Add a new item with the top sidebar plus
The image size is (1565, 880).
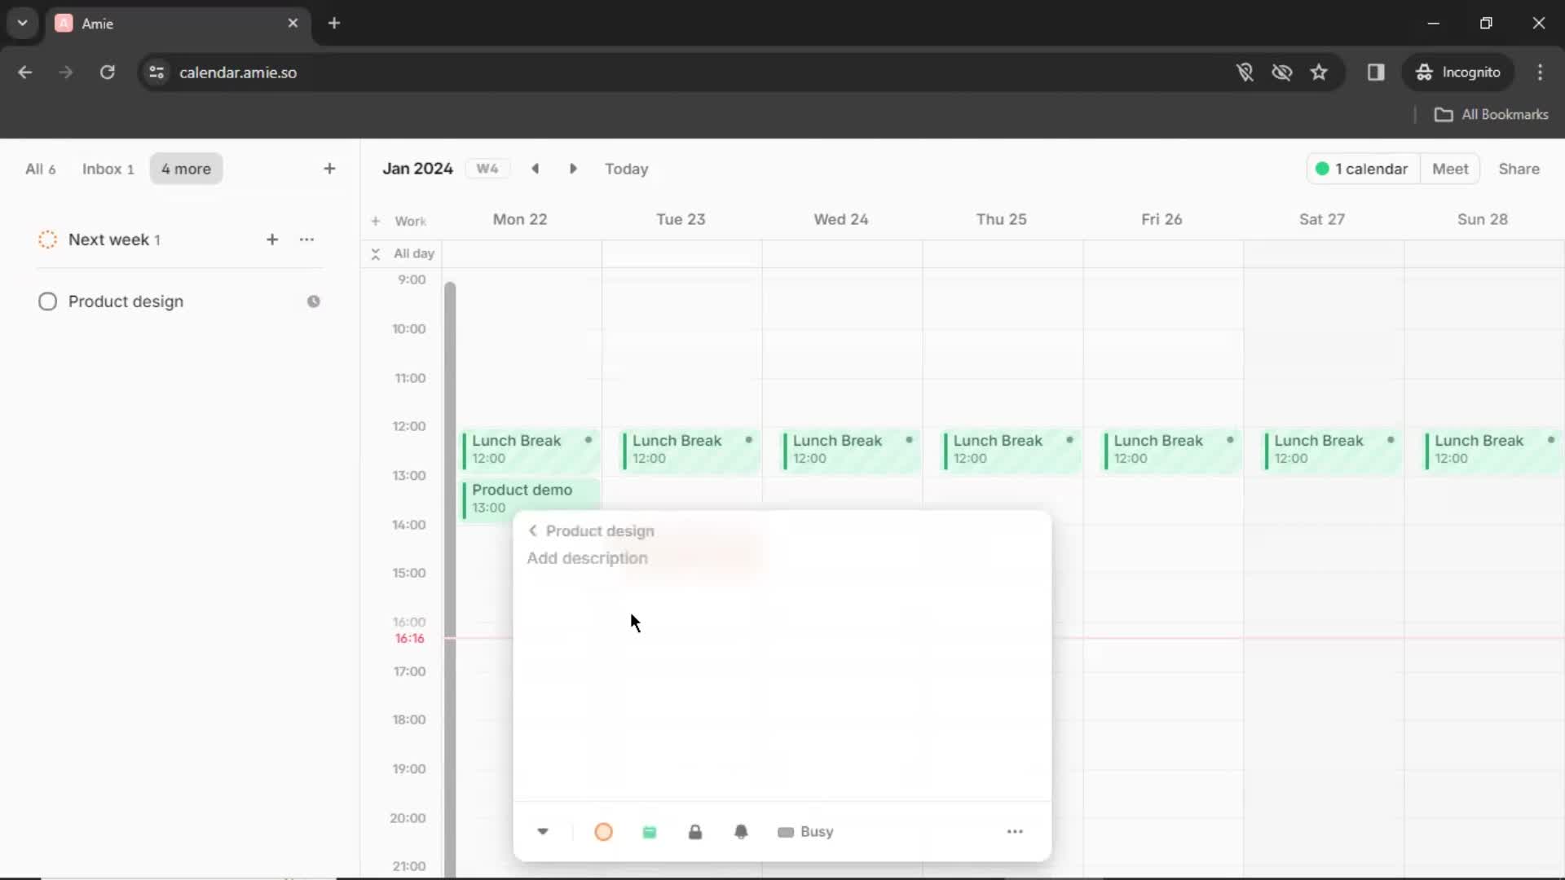[x=329, y=169]
